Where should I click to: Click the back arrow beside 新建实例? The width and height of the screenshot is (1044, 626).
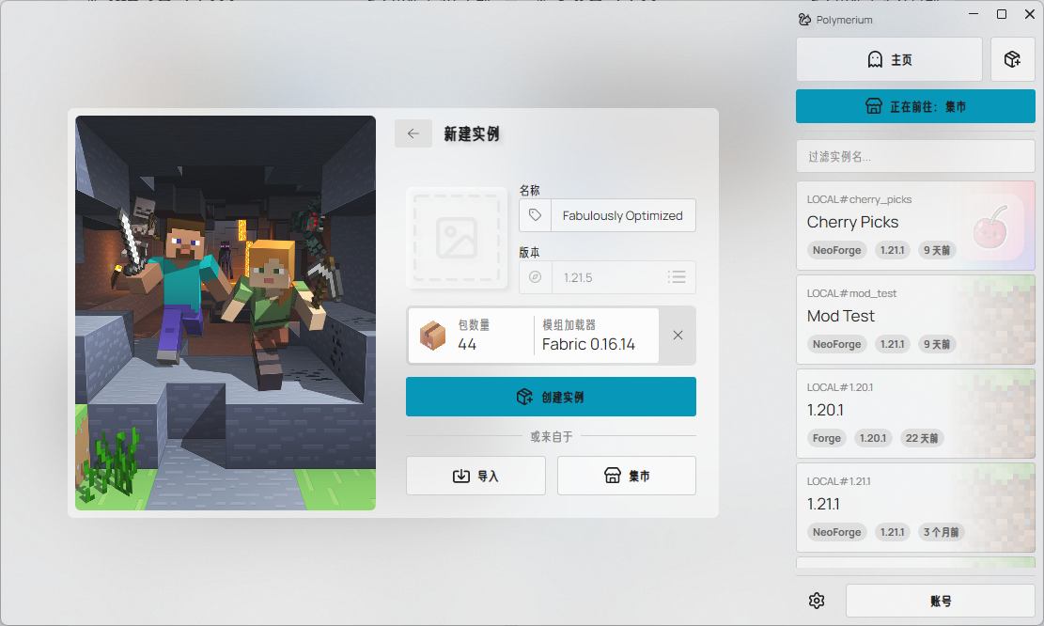tap(413, 133)
